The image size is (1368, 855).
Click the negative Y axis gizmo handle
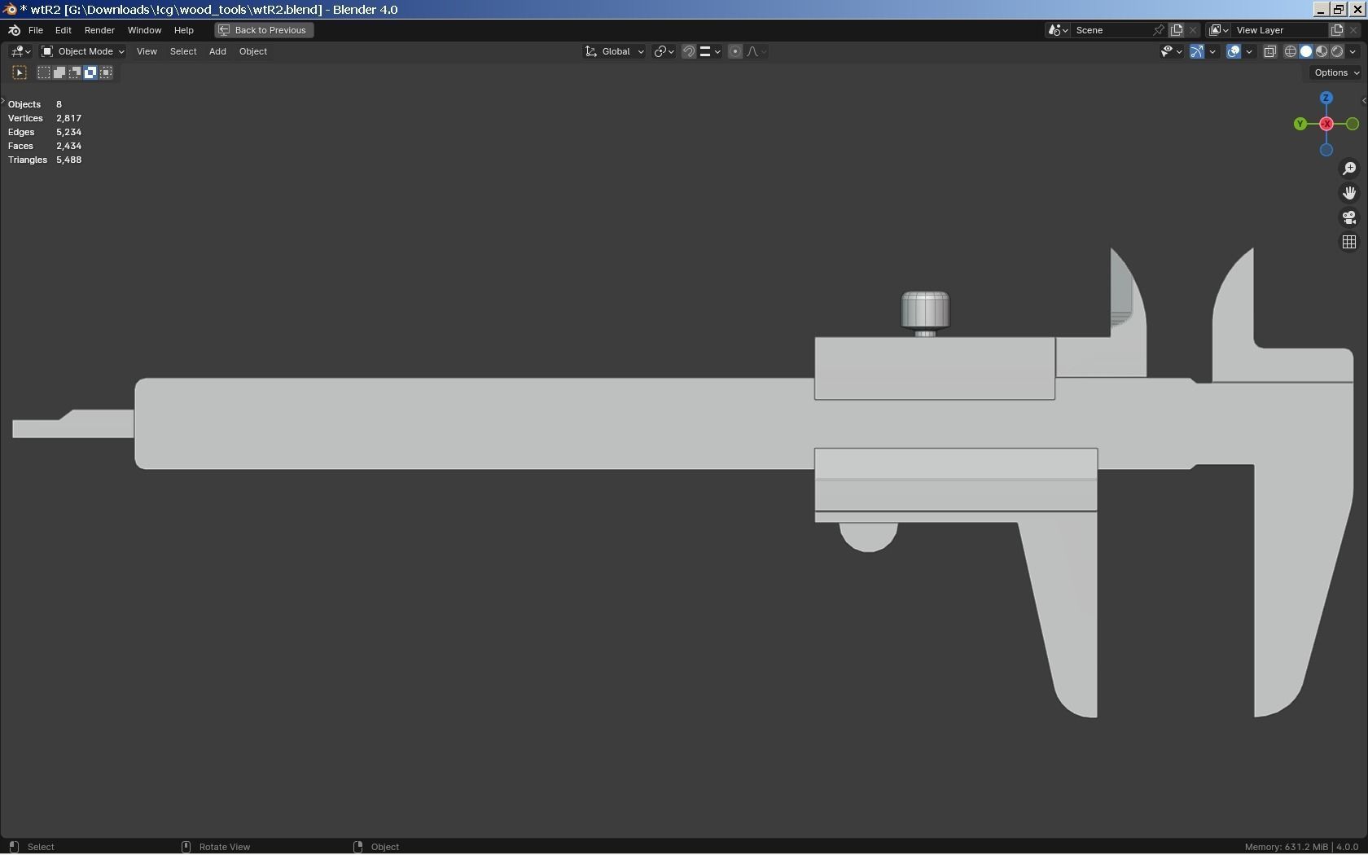click(1353, 124)
